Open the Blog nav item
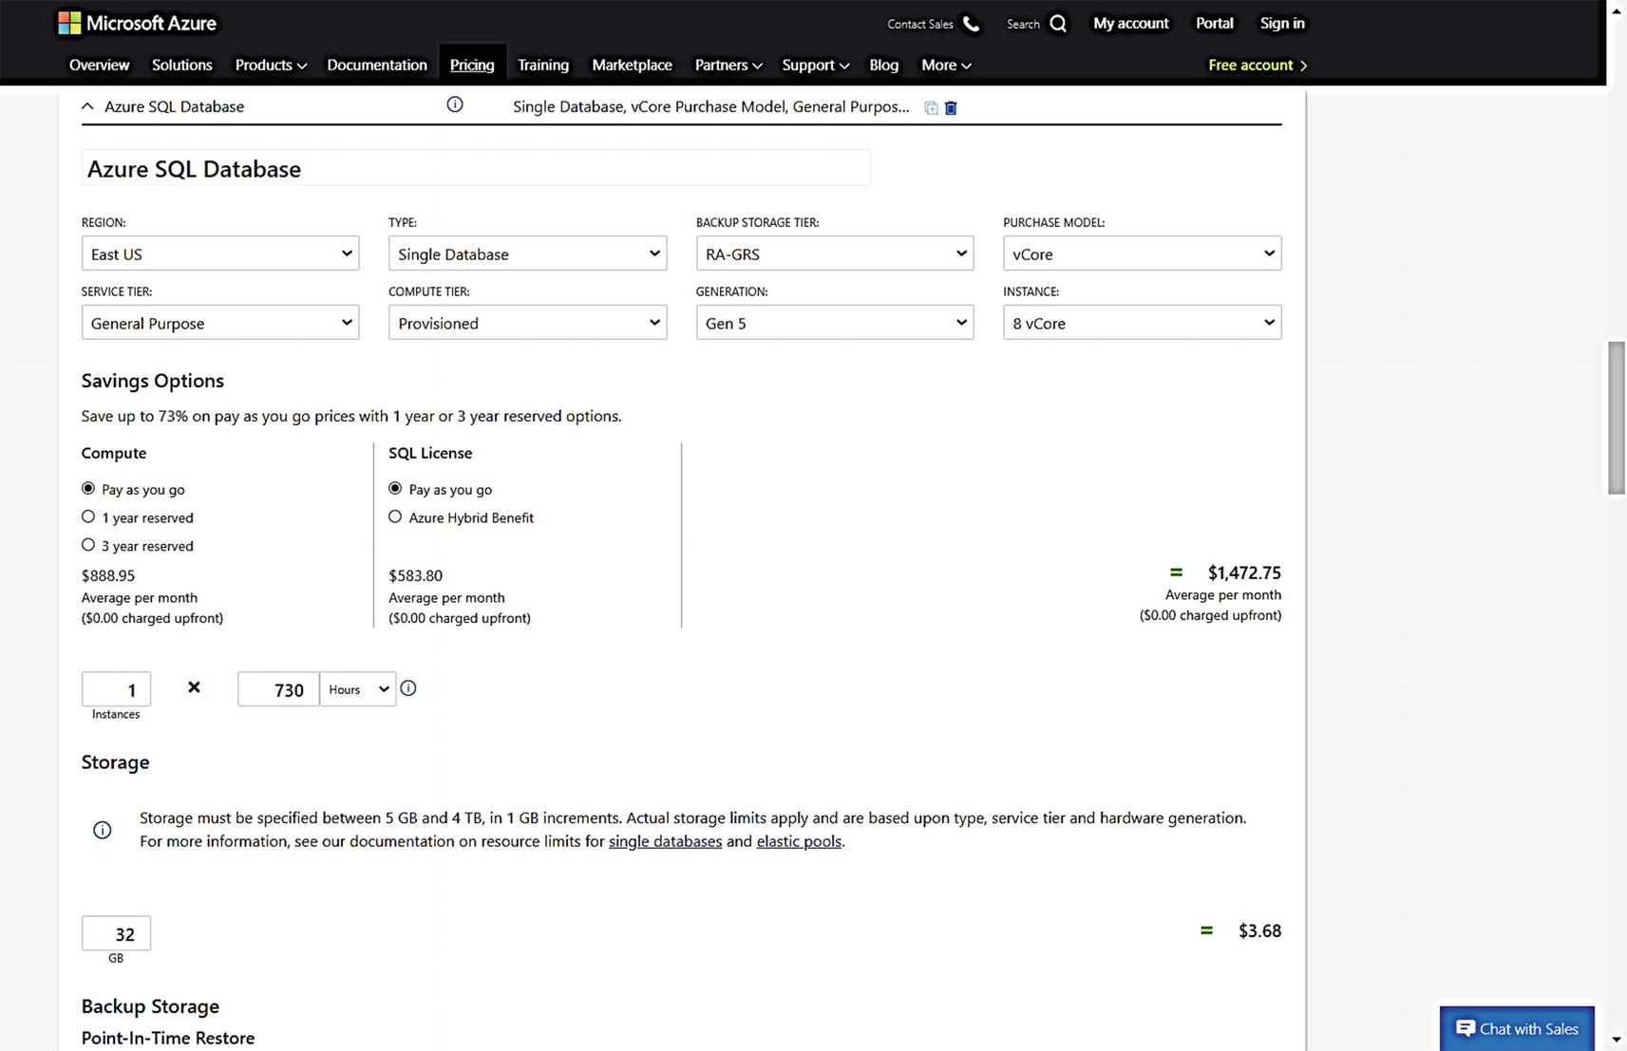The height and width of the screenshot is (1051, 1627). (883, 65)
